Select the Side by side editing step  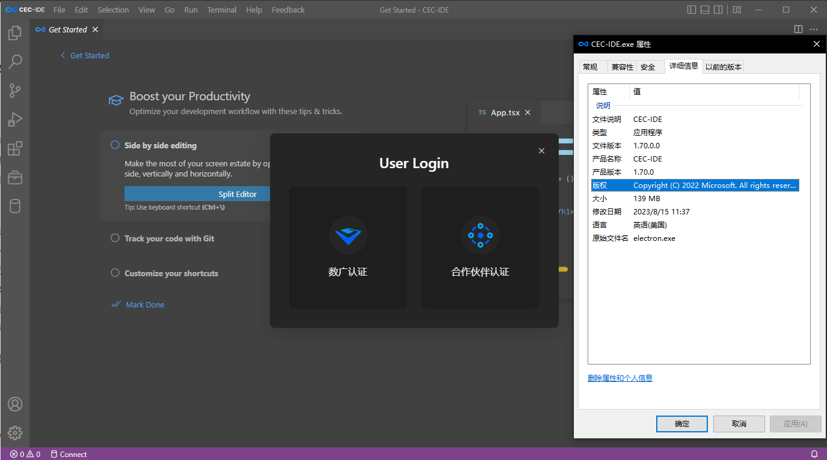(161, 145)
